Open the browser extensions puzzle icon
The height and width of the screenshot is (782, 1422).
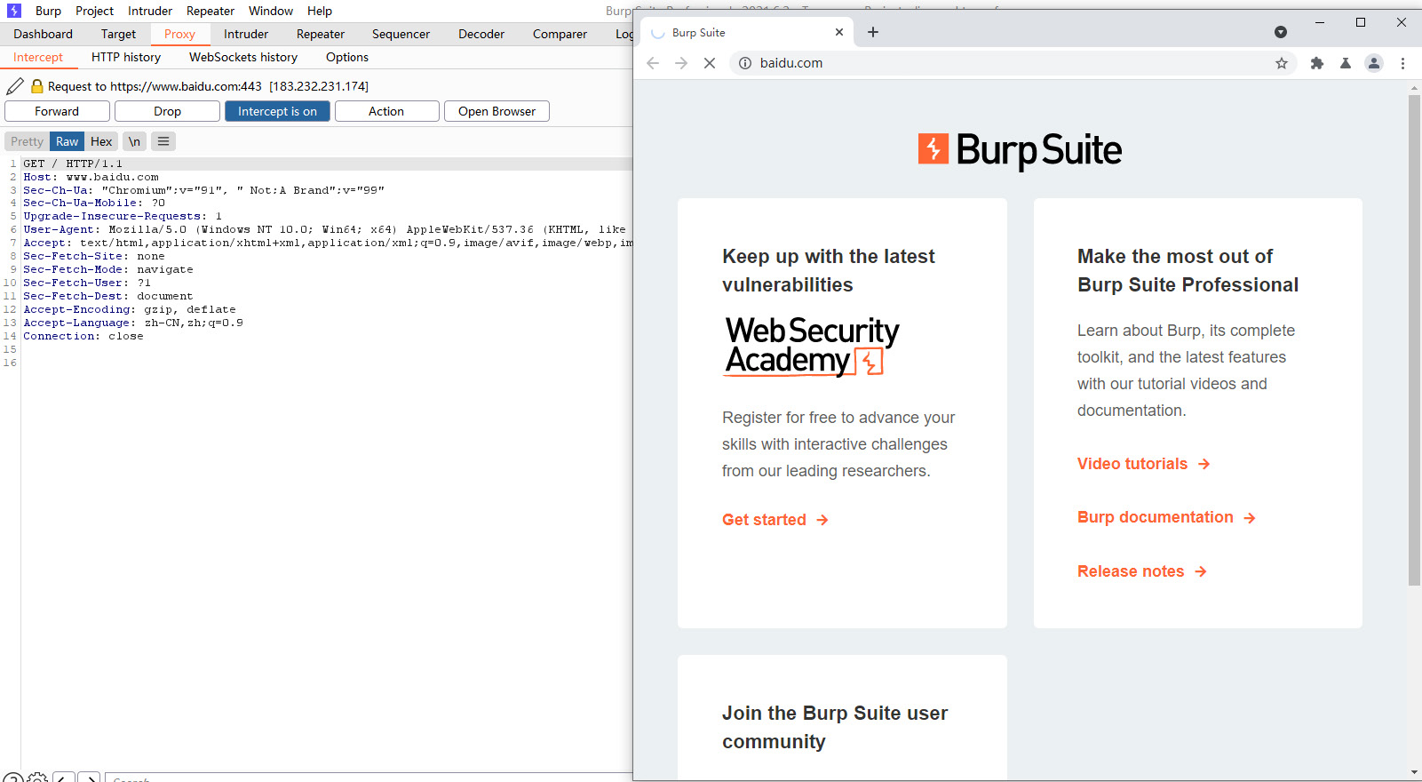1317,63
